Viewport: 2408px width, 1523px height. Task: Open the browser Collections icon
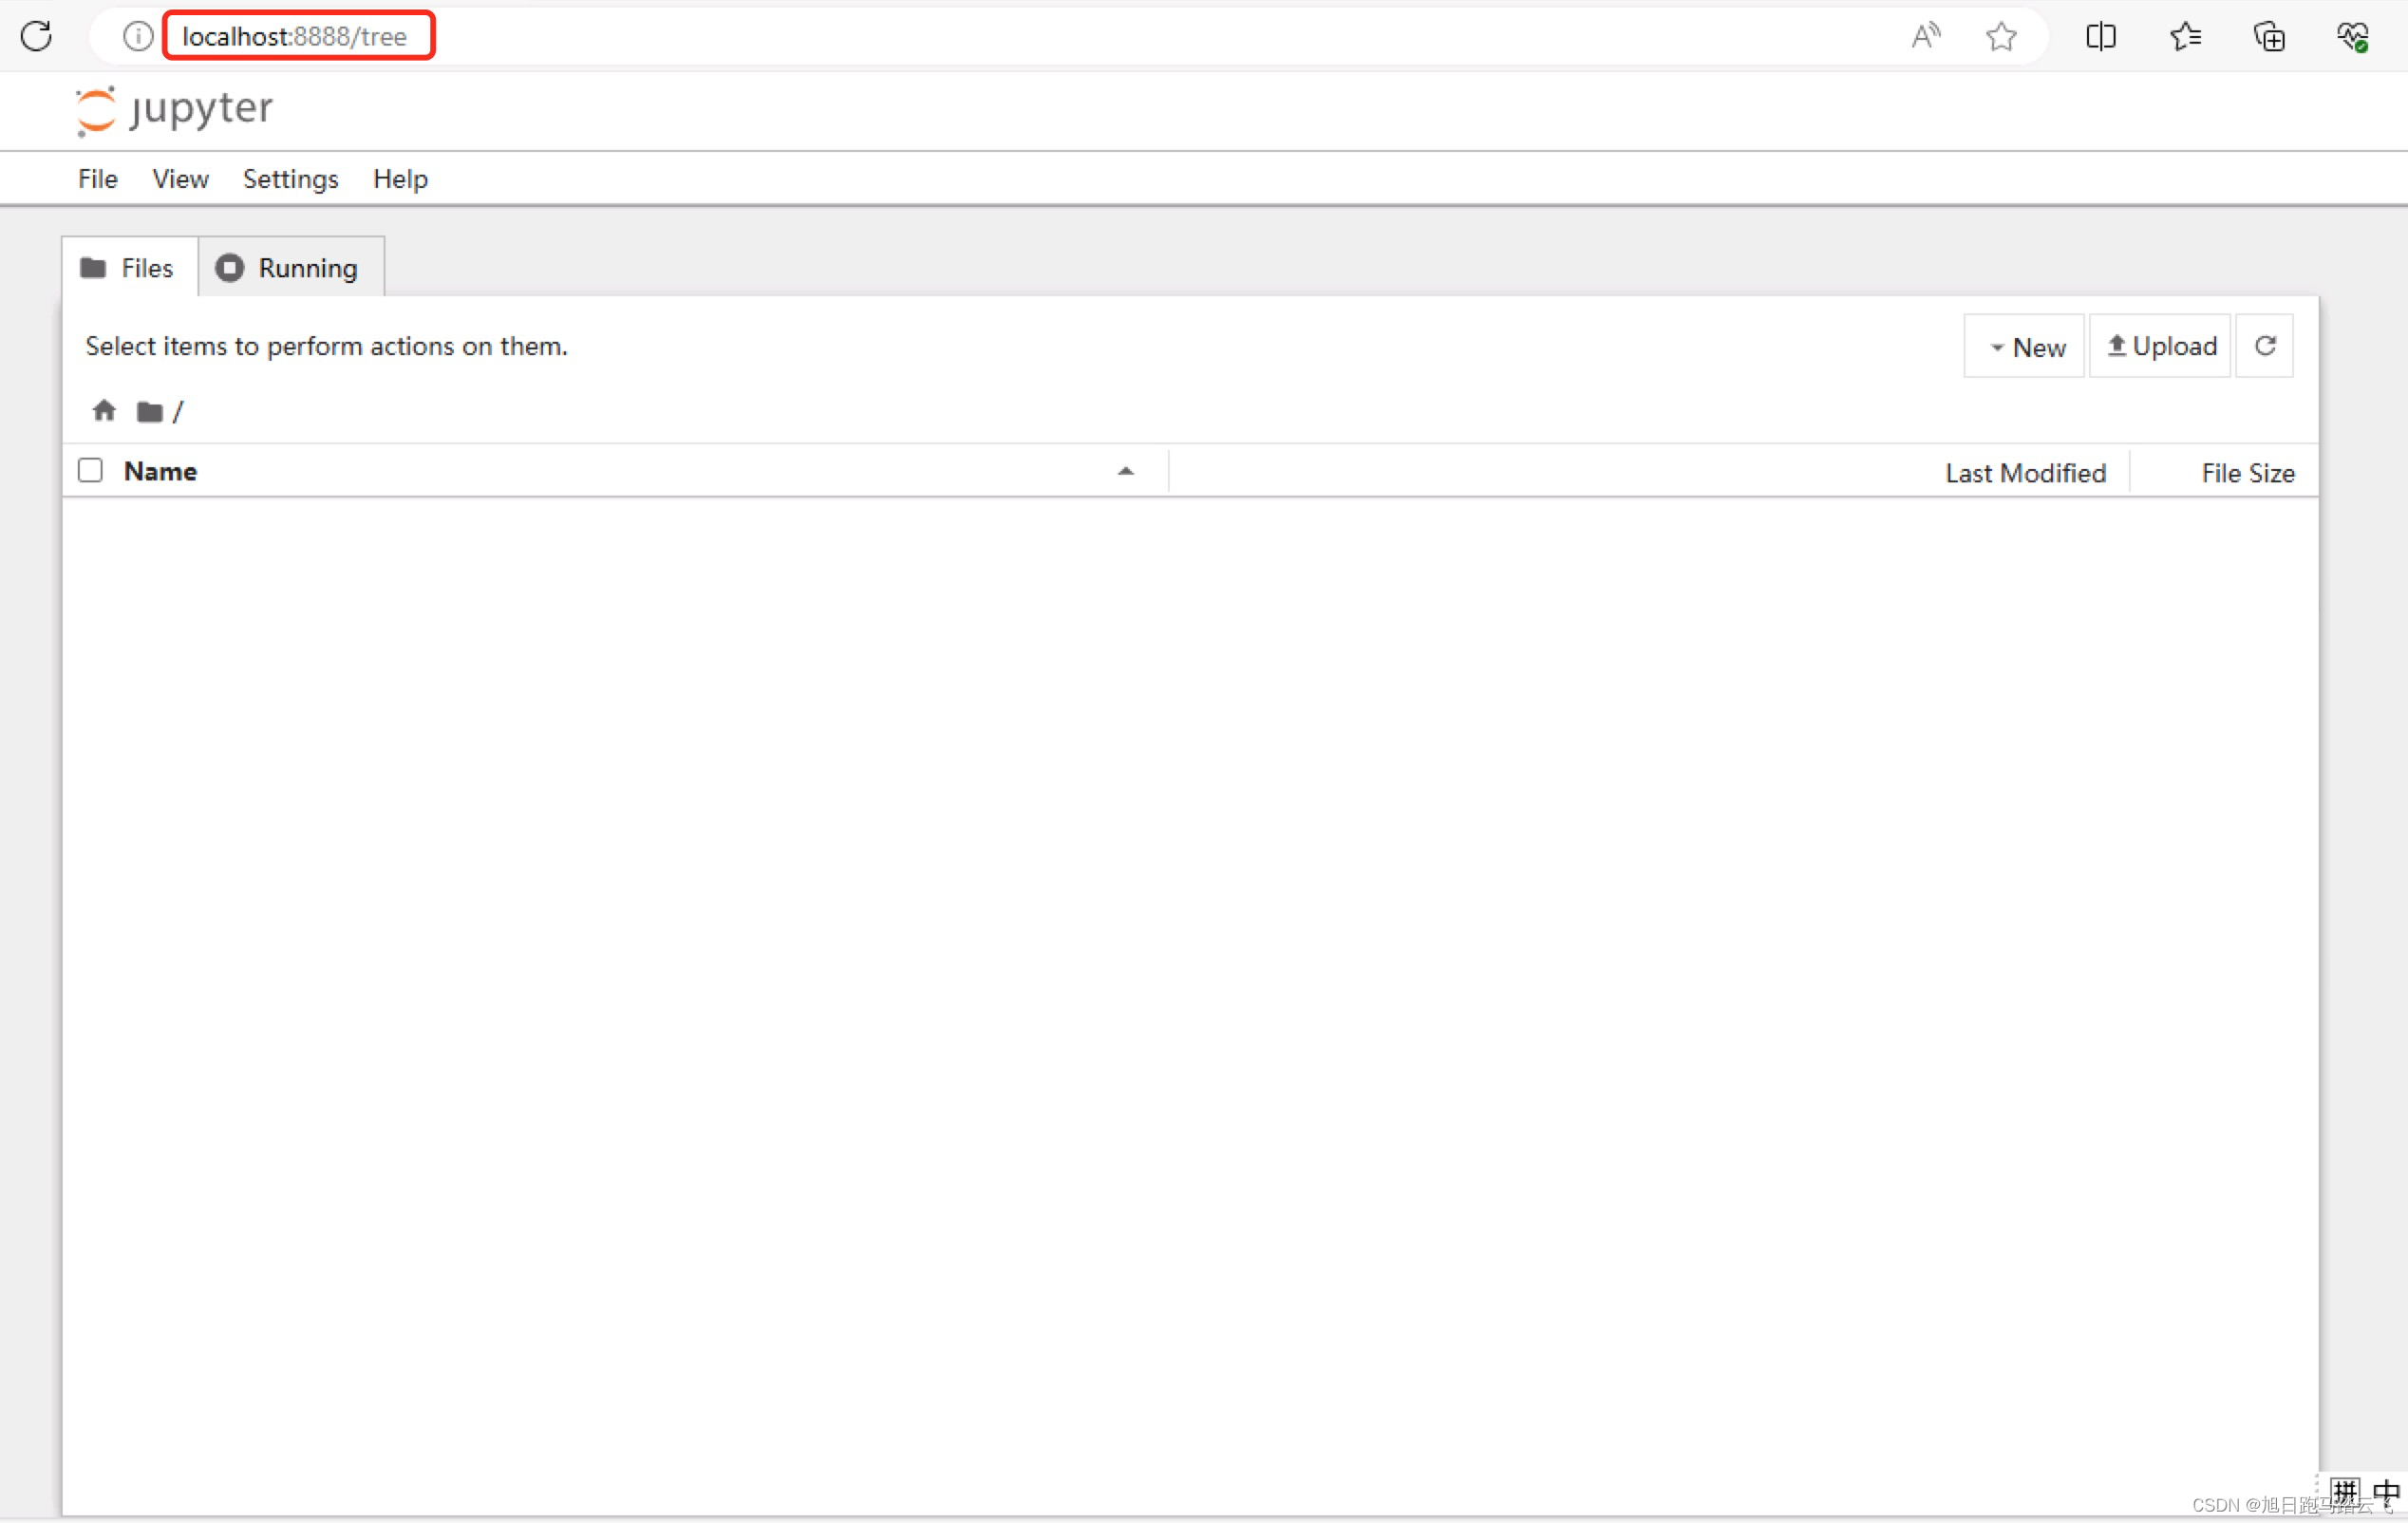(2269, 36)
